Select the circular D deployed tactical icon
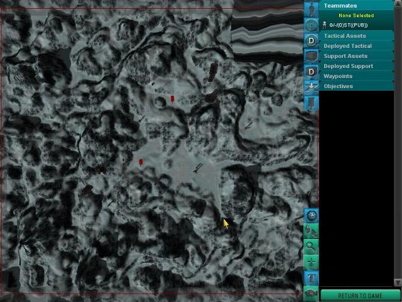This screenshot has width=402, height=302. click(312, 40)
